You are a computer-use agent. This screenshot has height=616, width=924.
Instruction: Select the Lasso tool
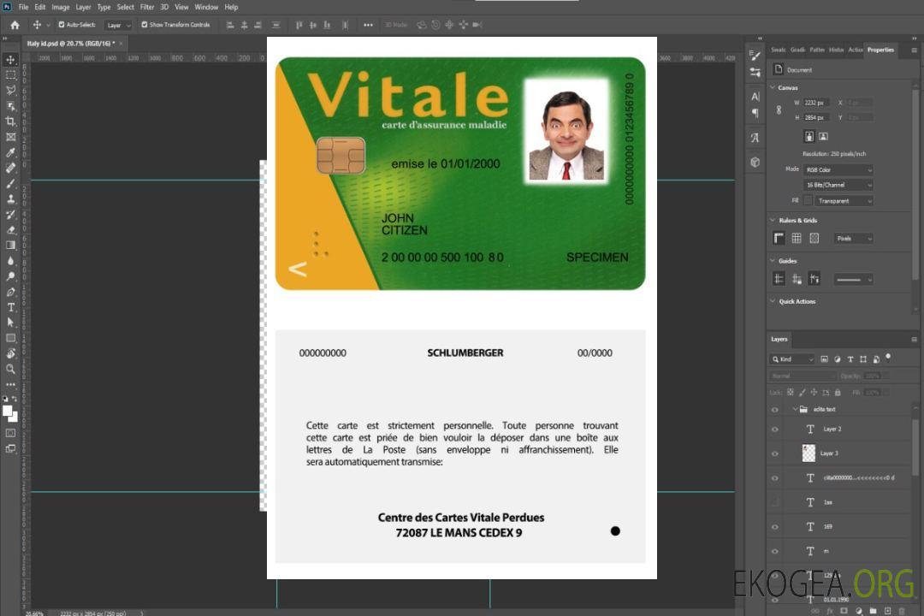(x=10, y=90)
